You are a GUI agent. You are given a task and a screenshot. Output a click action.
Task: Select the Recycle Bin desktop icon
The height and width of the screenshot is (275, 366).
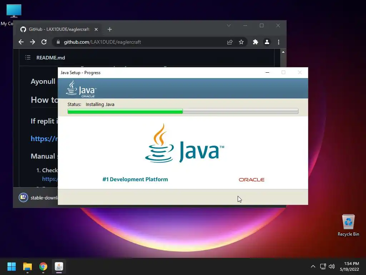pos(348,225)
